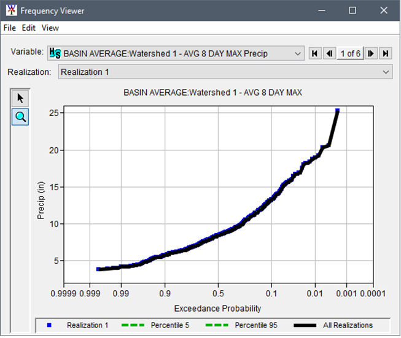Viewport: 401px width, 338px height.
Task: Click the 0.9999 x-axis tick label
Action: pyautogui.click(x=63, y=294)
